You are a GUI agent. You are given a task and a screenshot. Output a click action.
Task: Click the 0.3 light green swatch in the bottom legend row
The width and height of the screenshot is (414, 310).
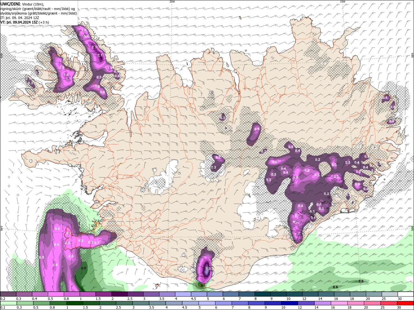pyautogui.click(x=25, y=303)
